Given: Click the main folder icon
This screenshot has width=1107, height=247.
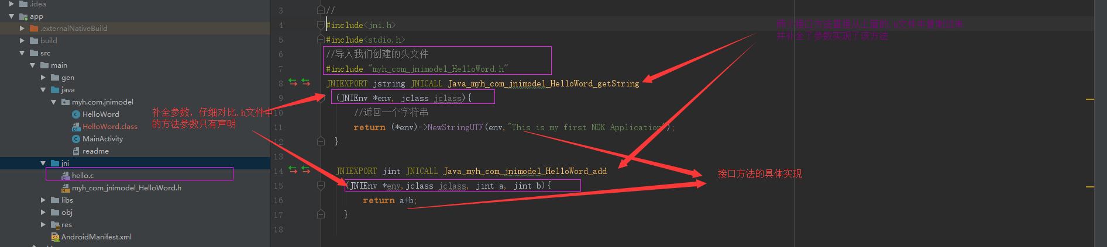Looking at the screenshot, I should pos(44,65).
